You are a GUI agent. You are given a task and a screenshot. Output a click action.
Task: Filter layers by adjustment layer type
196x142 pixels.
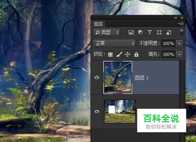[140, 32]
